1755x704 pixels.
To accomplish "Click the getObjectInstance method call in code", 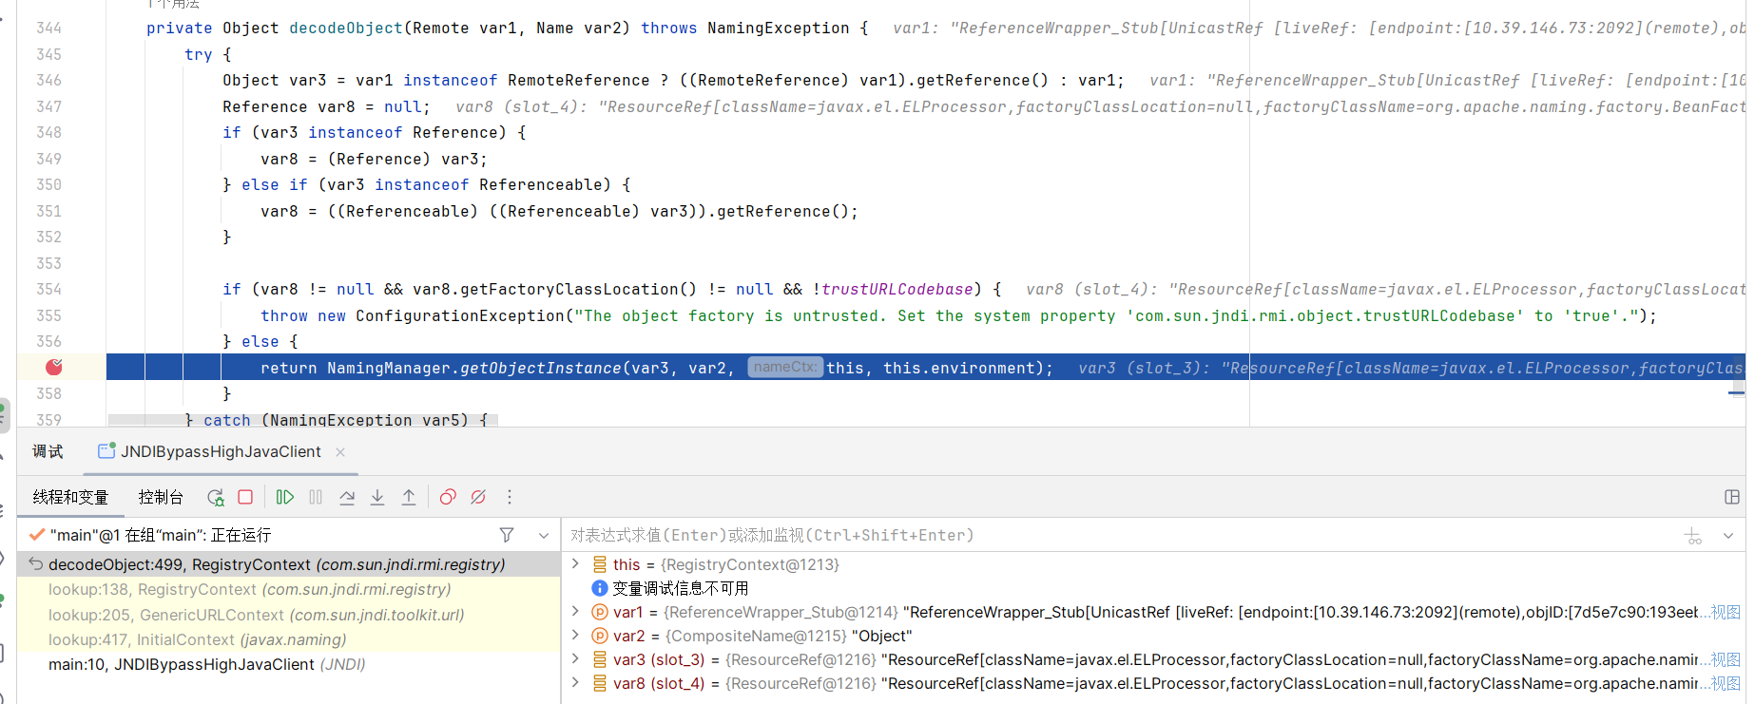I will coord(540,368).
